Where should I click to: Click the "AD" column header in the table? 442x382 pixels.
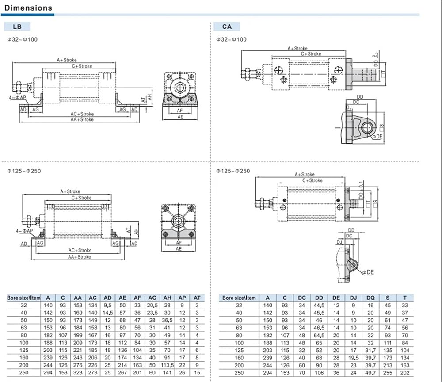(108, 298)
